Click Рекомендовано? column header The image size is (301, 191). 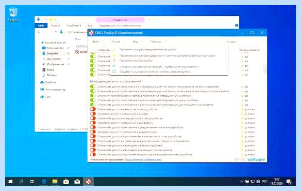coord(250,50)
